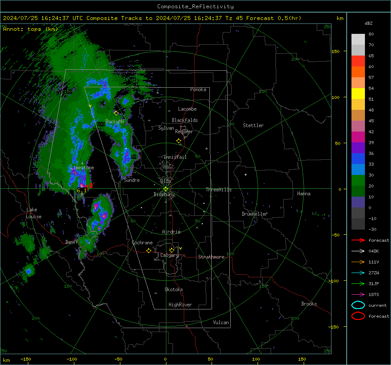
Task: Click the purple swatch below magenta on dBZ scale
Action: [x=358, y=148]
